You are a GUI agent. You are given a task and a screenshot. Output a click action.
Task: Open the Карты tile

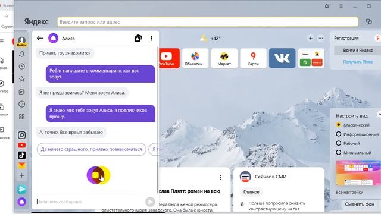point(253,58)
